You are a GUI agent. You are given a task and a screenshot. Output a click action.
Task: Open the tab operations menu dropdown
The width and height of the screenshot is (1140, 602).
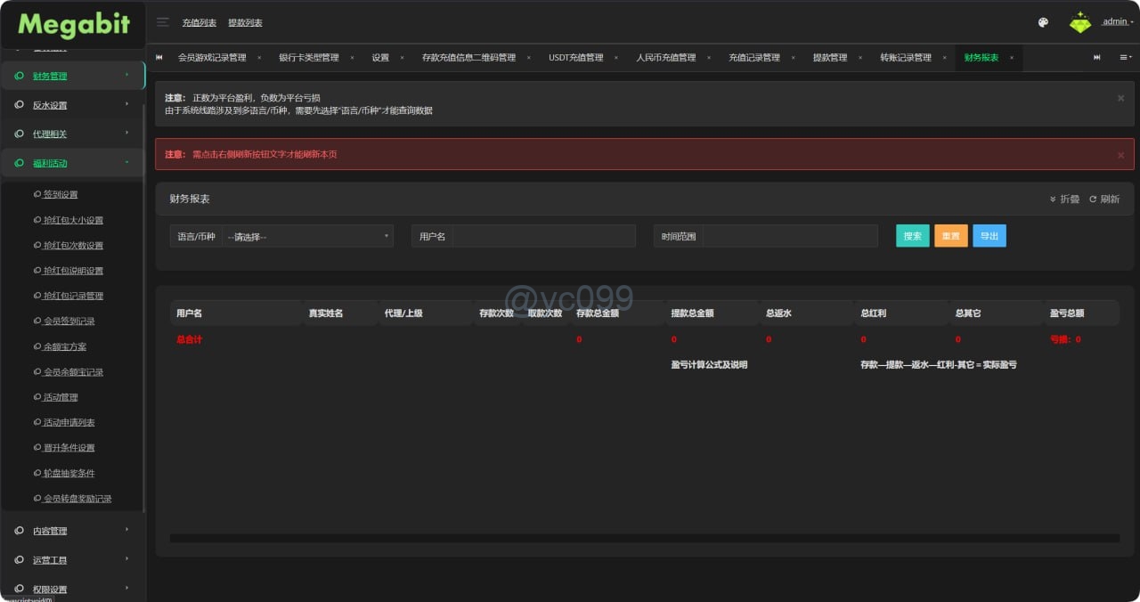point(1125,58)
